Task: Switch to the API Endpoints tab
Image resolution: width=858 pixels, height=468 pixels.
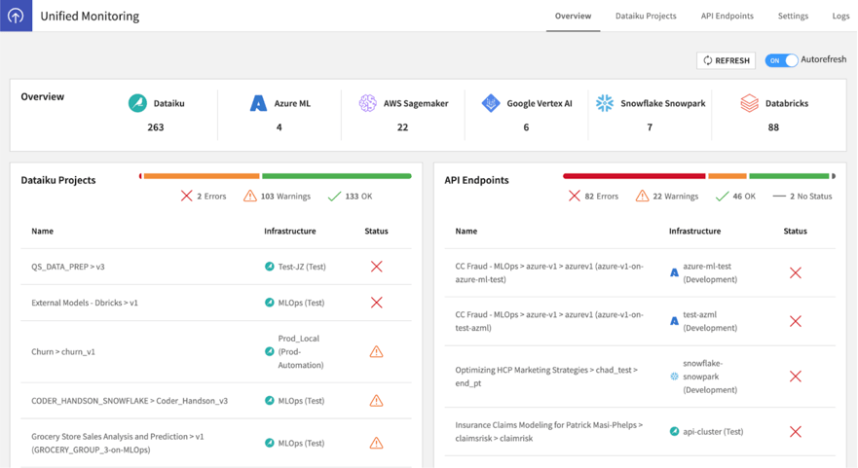Action: click(727, 16)
